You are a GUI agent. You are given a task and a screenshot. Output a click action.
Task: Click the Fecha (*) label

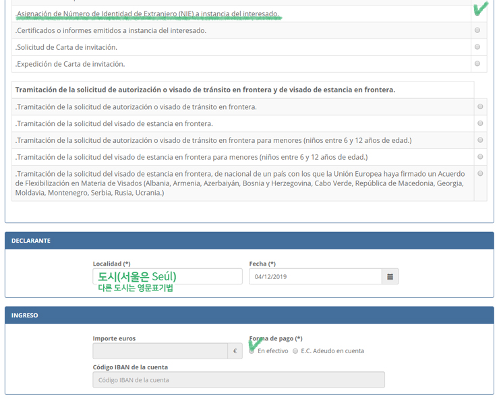(262, 264)
